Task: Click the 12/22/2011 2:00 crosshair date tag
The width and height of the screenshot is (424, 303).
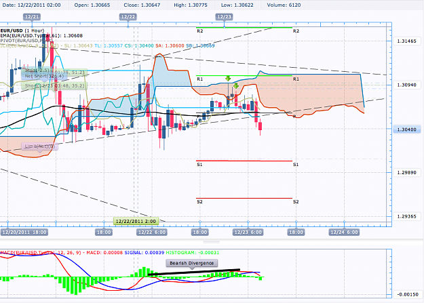Action: click(x=136, y=222)
